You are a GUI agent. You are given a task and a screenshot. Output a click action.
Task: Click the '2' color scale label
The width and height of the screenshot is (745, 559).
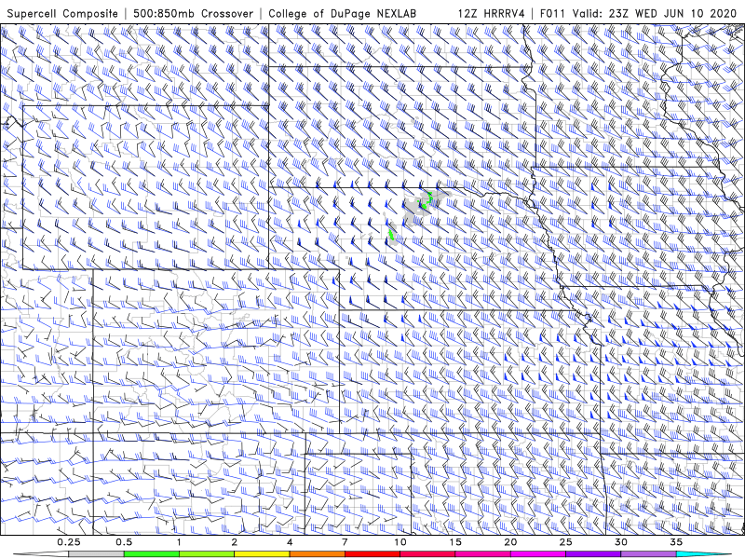click(x=235, y=542)
